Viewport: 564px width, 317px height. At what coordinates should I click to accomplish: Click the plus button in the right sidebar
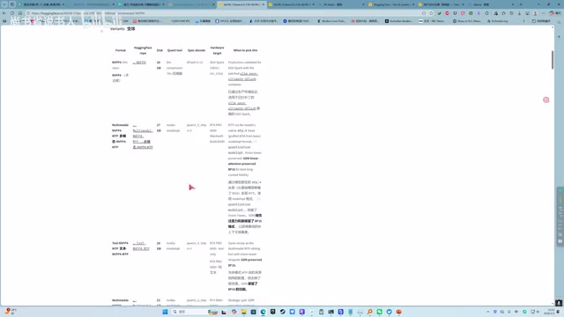pos(559,37)
